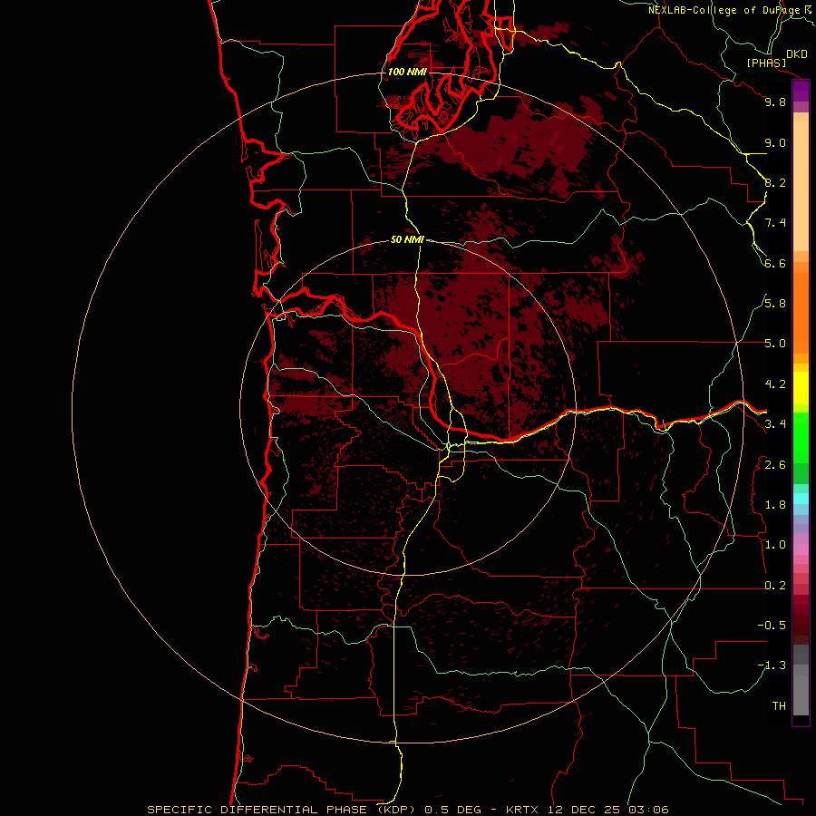The width and height of the screenshot is (816, 816).
Task: Click the 4.2 legend value
Action: pyautogui.click(x=775, y=384)
